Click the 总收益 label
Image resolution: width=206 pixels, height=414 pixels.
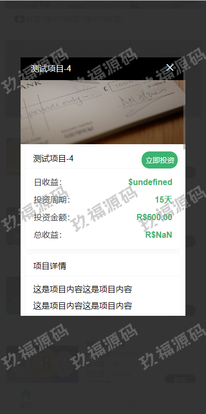pos(47,235)
